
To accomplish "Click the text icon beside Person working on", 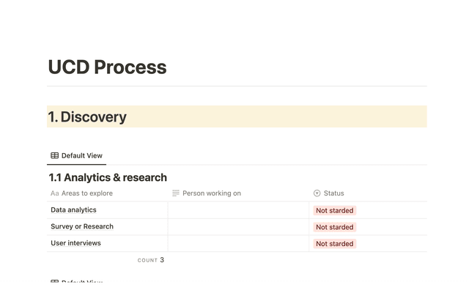I will click(176, 193).
